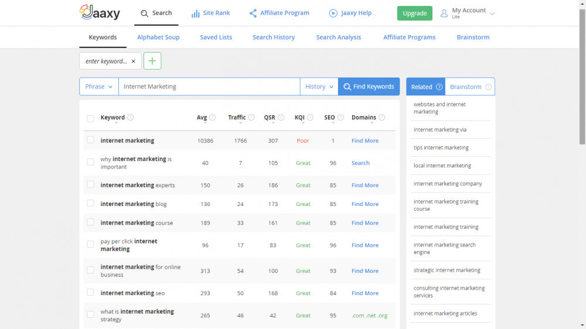Check the box for 'internet marketing for online business'
The height and width of the screenshot is (329, 586).
click(90, 270)
